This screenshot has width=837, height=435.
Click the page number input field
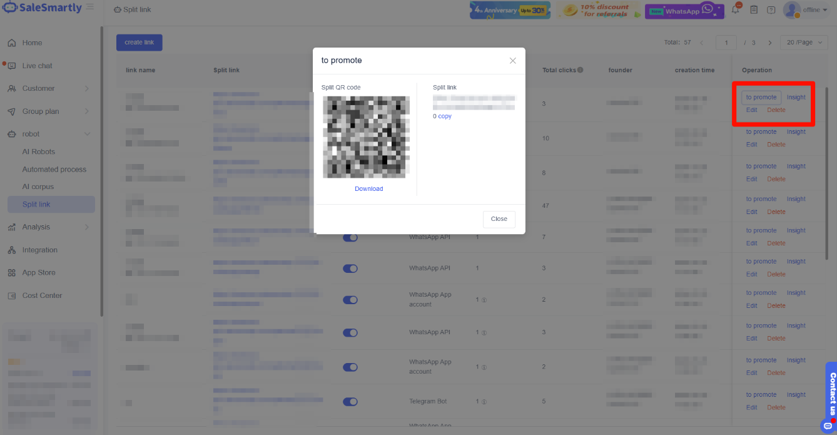coord(726,43)
